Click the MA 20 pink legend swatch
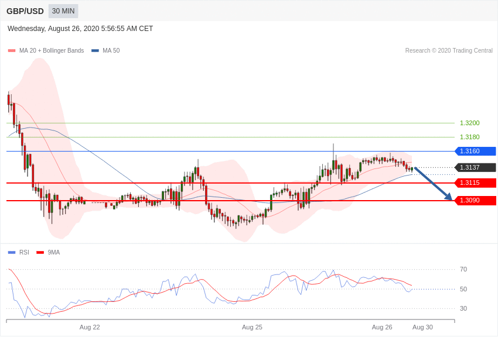 click(12, 50)
